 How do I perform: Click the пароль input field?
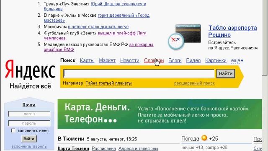29,123
